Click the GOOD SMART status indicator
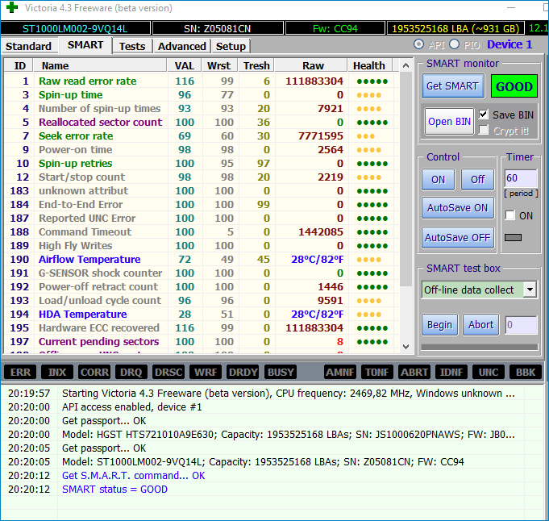 tap(514, 86)
